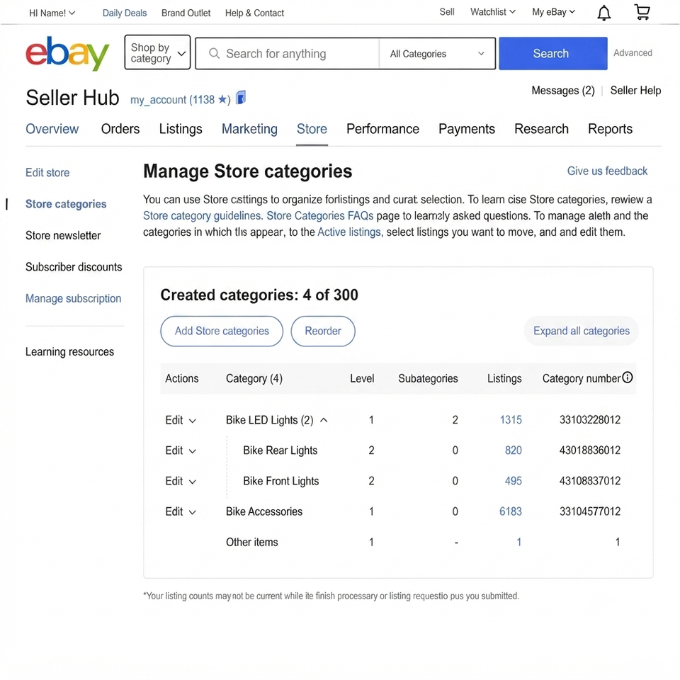Click the my_account (1138) profile link
Viewport: 680px width, 680px height.
pos(181,100)
